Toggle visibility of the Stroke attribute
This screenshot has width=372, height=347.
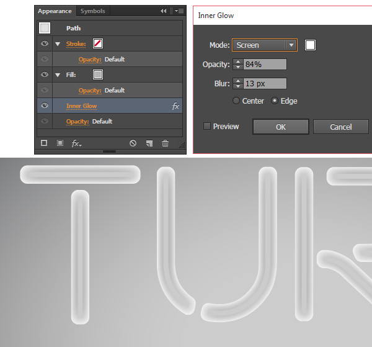(x=45, y=43)
